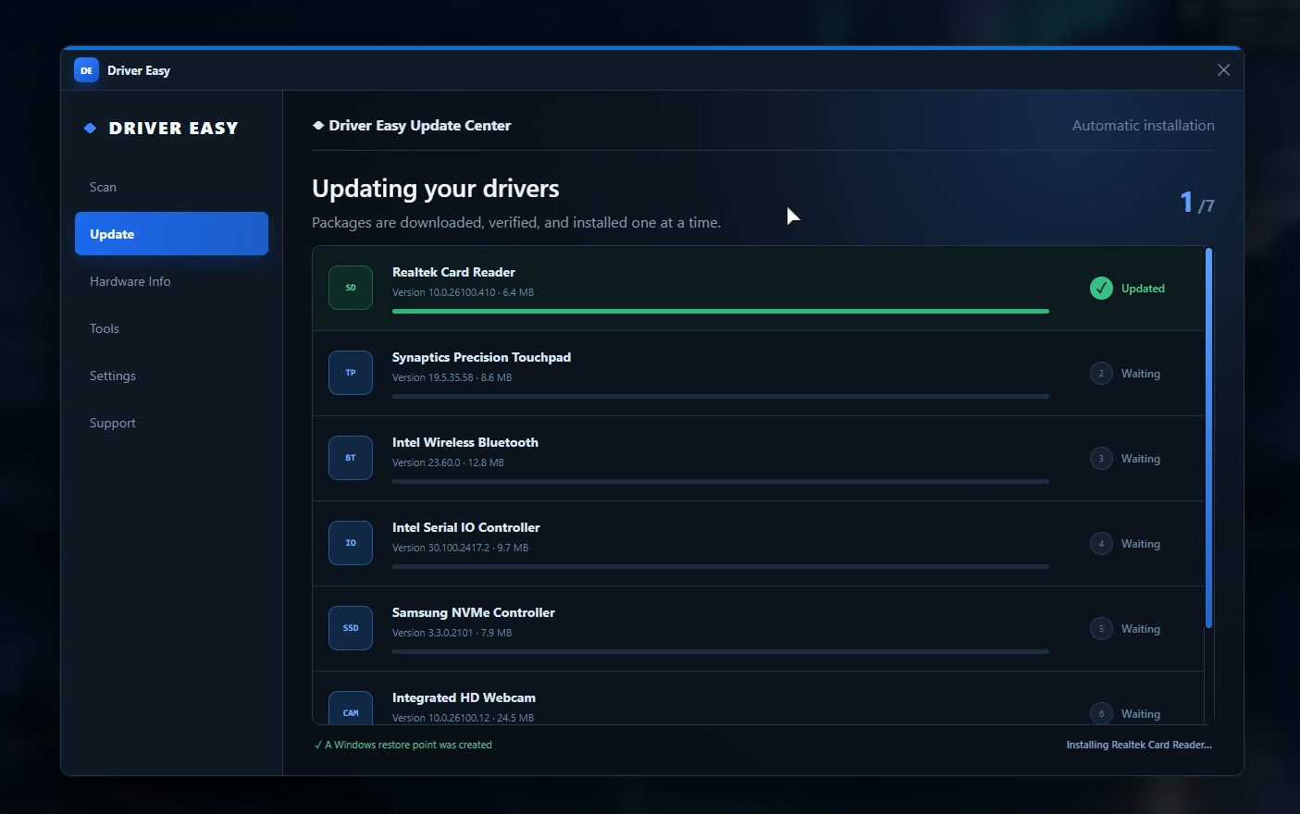The height and width of the screenshot is (814, 1300).
Task: Click the Version 3.3.0.2101 text
Action: pos(433,633)
